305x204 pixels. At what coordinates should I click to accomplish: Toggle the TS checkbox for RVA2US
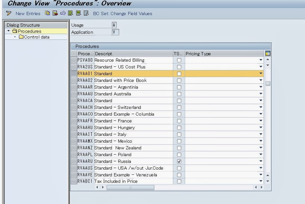(179, 67)
